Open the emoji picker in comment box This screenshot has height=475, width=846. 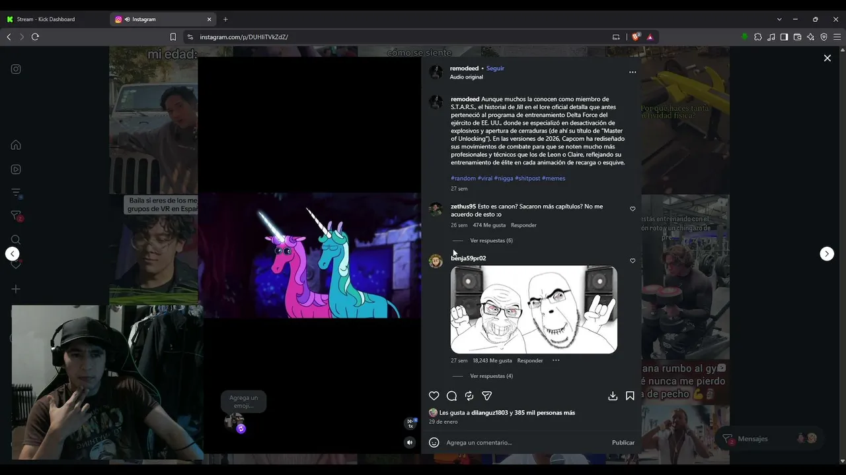click(434, 443)
